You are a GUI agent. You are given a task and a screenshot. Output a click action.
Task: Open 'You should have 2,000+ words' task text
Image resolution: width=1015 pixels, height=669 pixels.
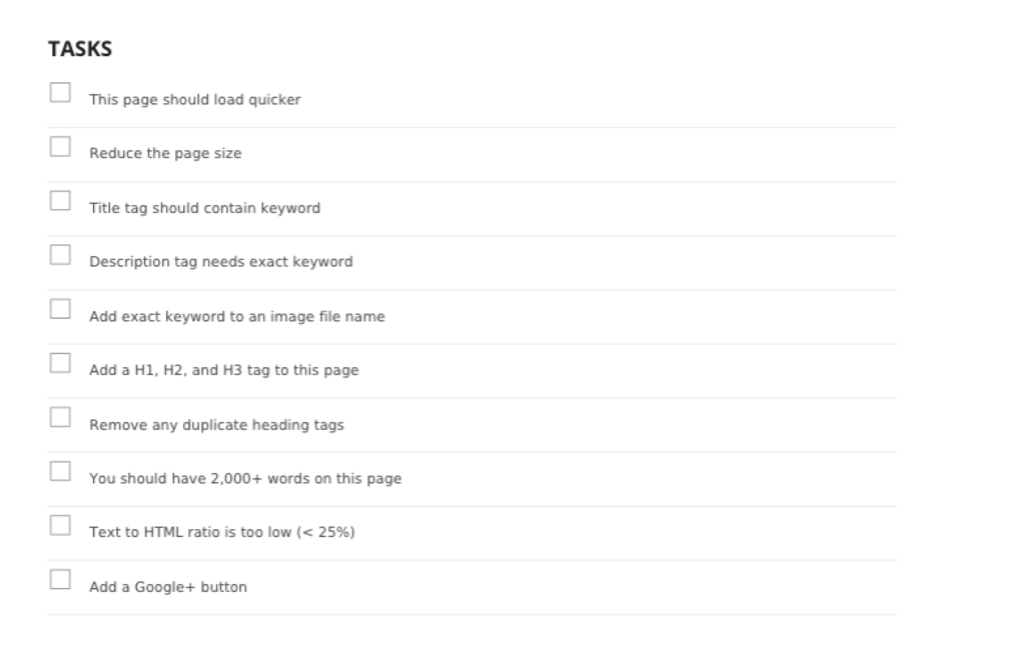pos(245,479)
